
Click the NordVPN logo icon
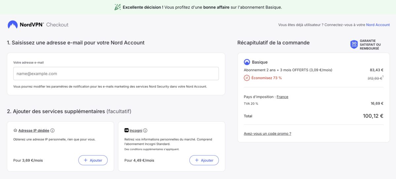pos(13,25)
